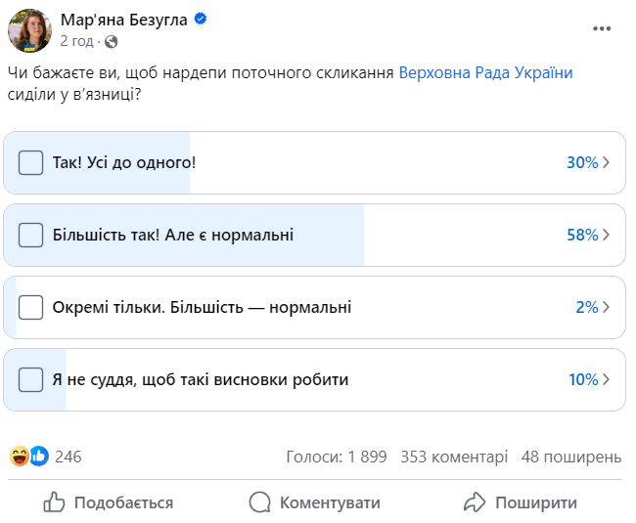
Task: Click the blue verified badge icon
Action: pyautogui.click(x=201, y=20)
